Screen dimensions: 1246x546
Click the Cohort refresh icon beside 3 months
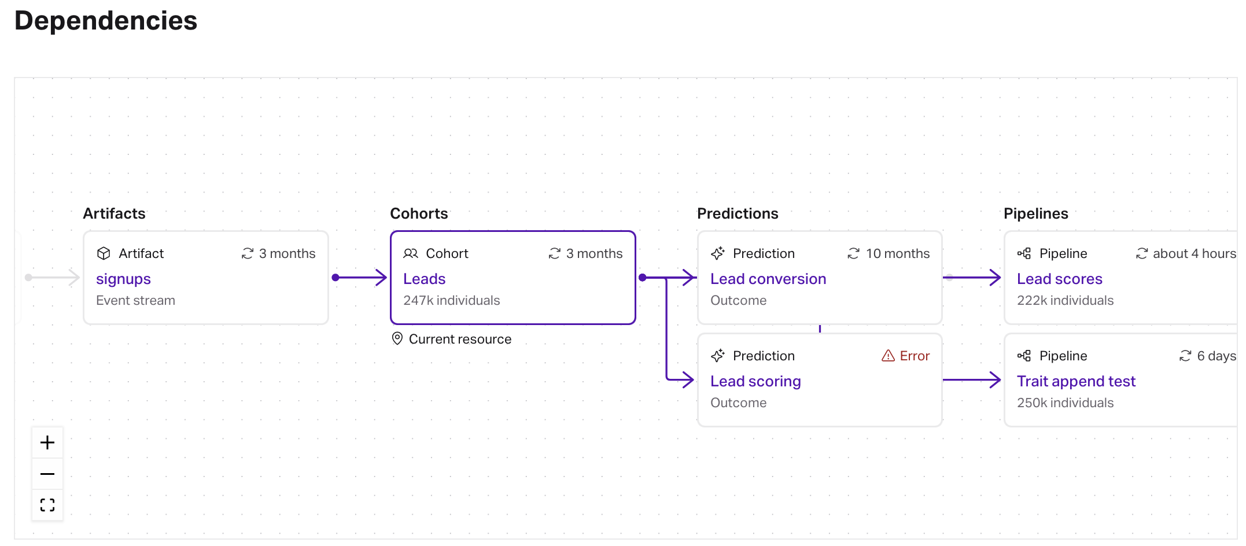(555, 253)
